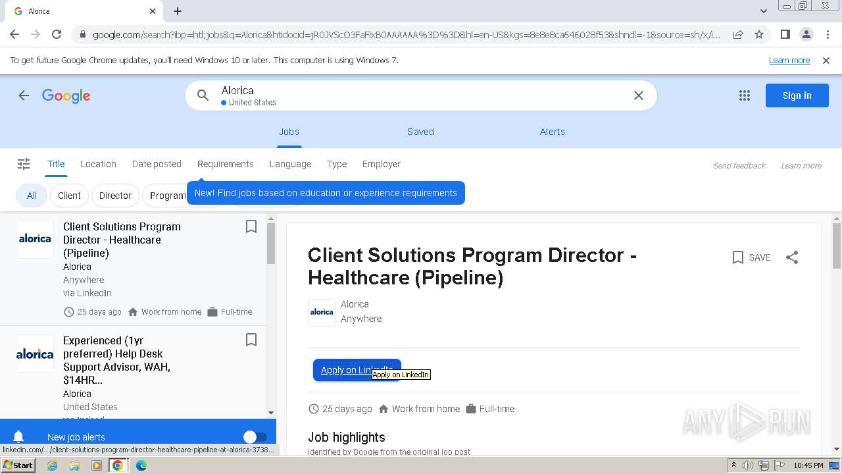Apply on LinkedIn button
This screenshot has height=474, width=842.
[x=357, y=370]
